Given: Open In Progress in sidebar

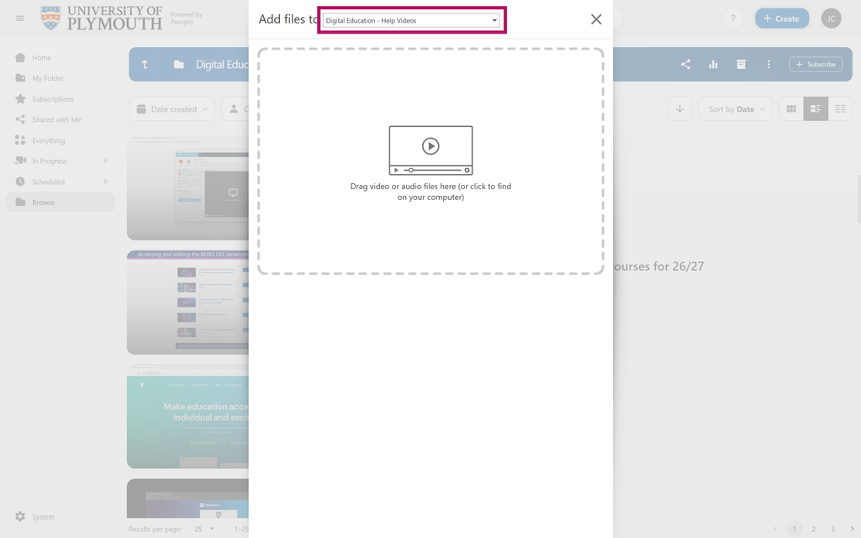Looking at the screenshot, I should 61,161.
